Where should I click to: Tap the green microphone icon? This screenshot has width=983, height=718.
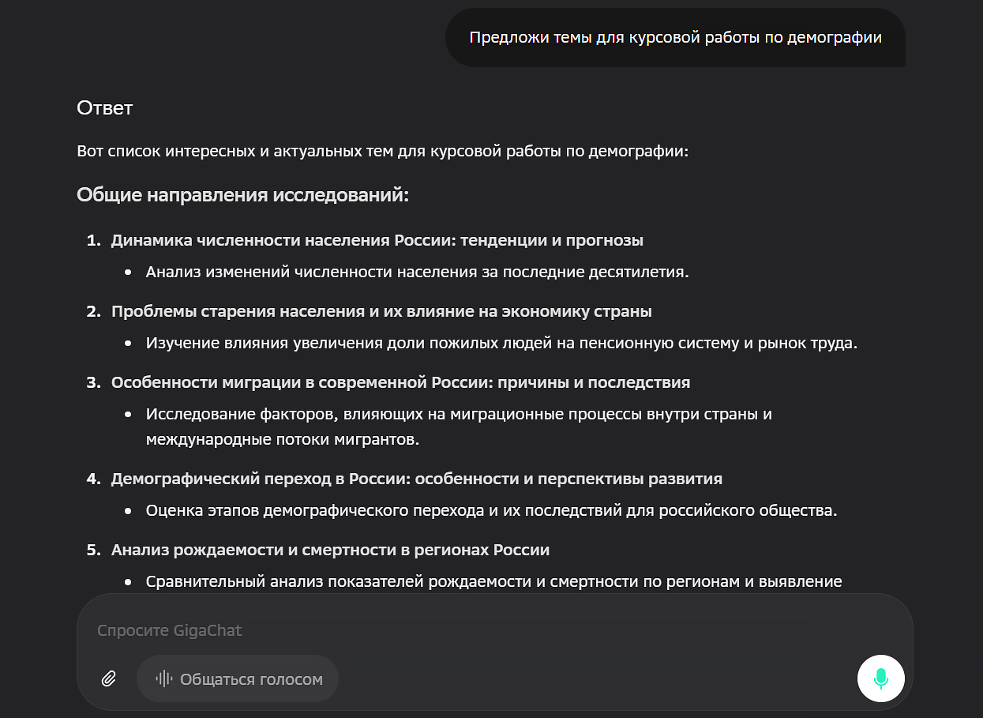tap(880, 679)
